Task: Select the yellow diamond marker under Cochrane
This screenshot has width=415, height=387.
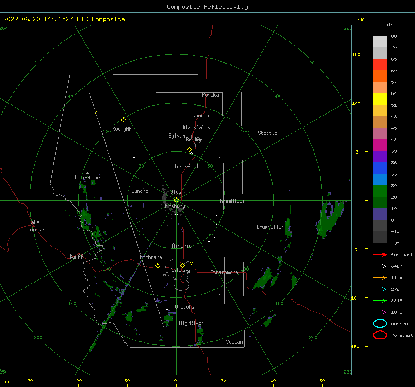Action: pyautogui.click(x=158, y=266)
